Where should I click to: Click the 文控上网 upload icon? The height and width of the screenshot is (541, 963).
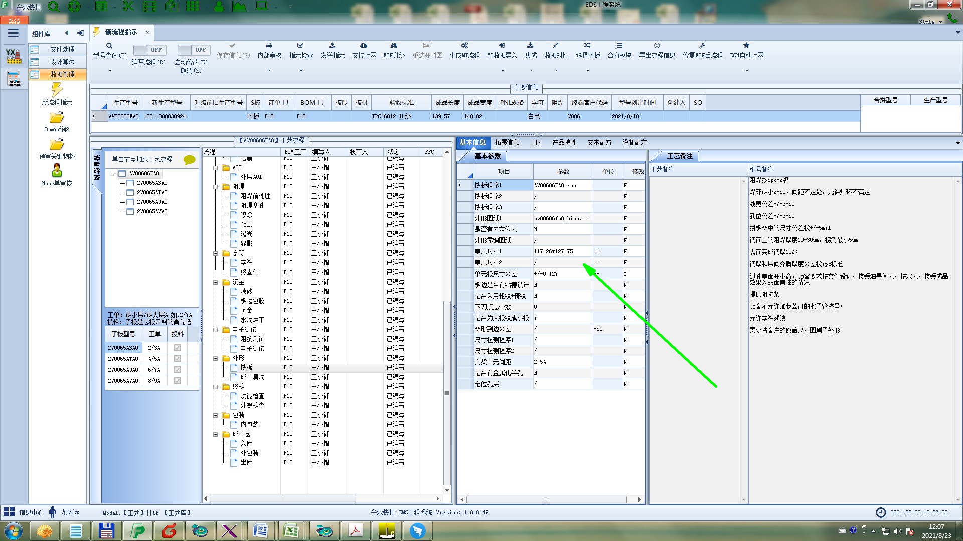point(364,46)
